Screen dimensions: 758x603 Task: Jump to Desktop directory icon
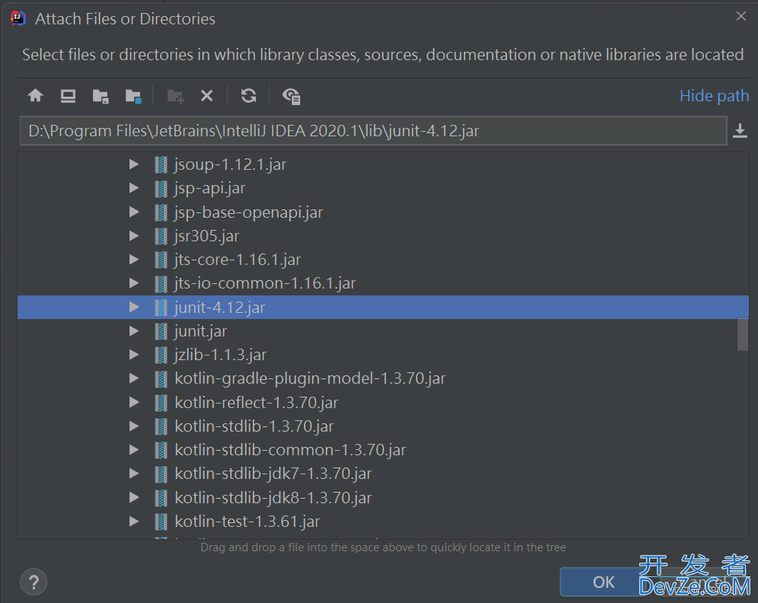[x=68, y=96]
